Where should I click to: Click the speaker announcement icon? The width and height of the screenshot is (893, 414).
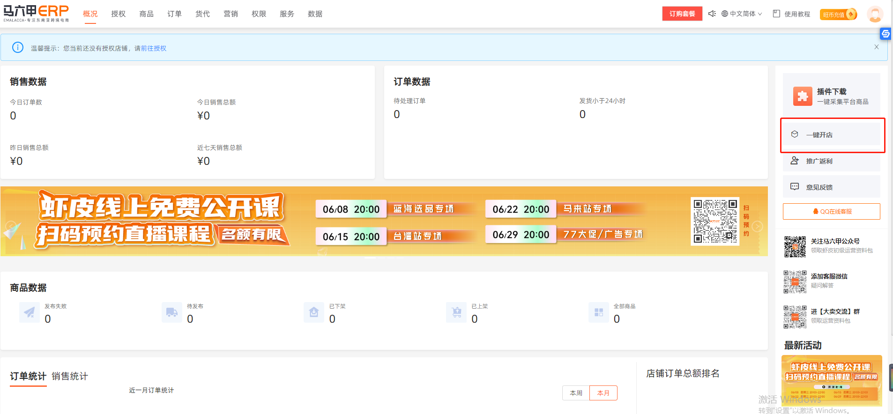[x=712, y=14]
